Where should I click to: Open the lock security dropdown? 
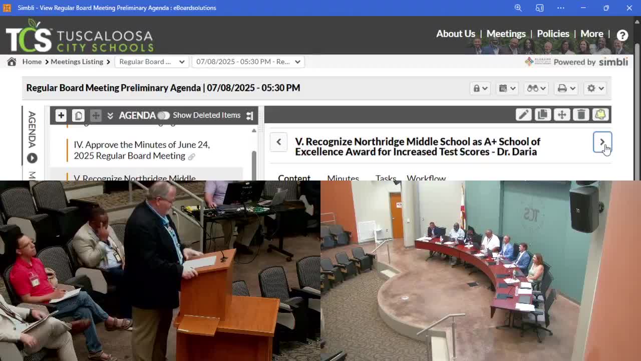(480, 88)
